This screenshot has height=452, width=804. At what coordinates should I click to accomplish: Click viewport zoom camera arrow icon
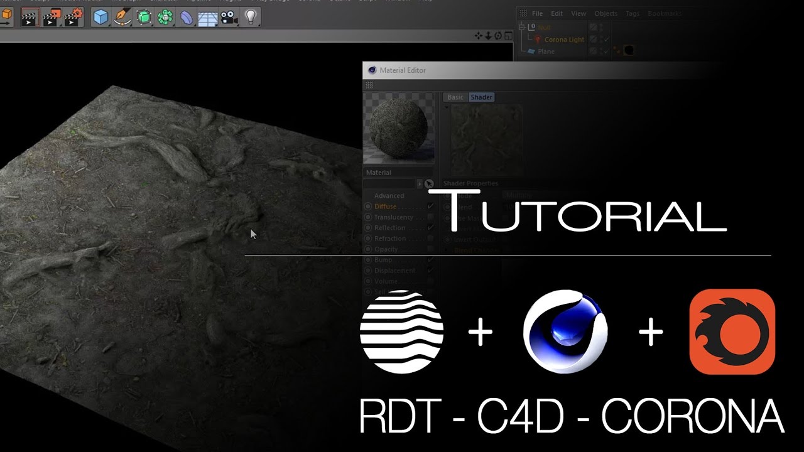click(x=489, y=36)
